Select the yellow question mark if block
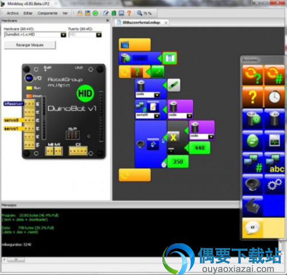 click(253, 97)
